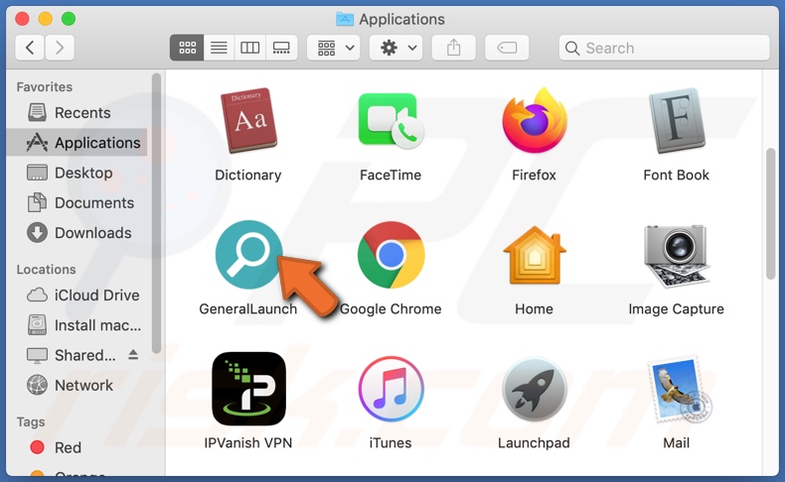Image resolution: width=785 pixels, height=482 pixels.
Task: Click the Search field
Action: pyautogui.click(x=664, y=48)
